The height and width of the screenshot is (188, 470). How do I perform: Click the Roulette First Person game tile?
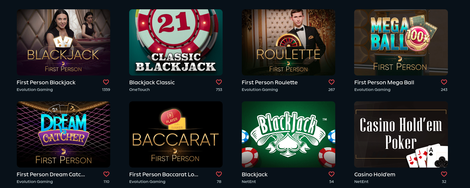288,42
